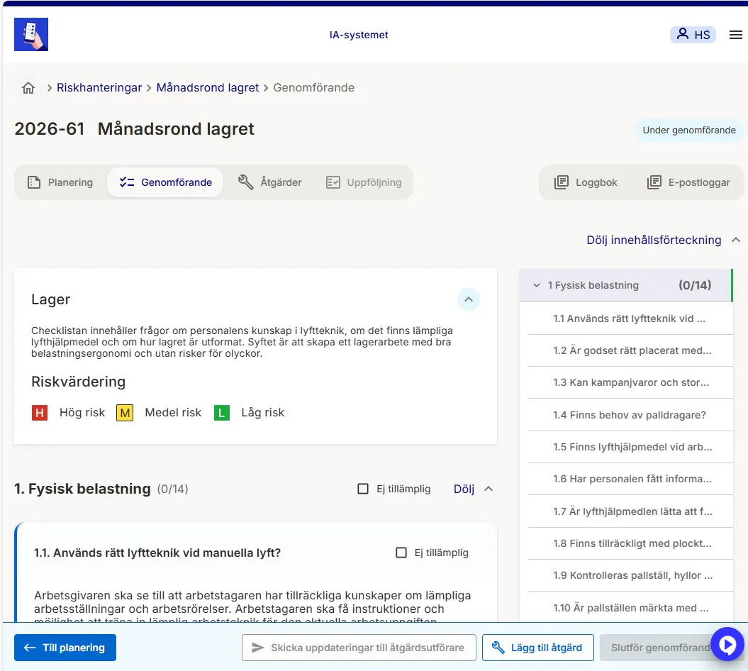The width and height of the screenshot is (748, 671).
Task: Collapse section 1 using the Dölj control
Action: pyautogui.click(x=464, y=488)
